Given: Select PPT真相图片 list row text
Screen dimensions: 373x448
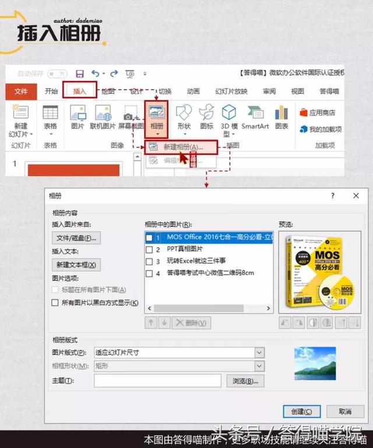Looking at the screenshot, I should click(185, 249).
